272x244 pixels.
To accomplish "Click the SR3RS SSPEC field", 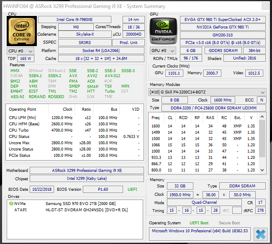I will pyautogui.click(x=85, y=43).
